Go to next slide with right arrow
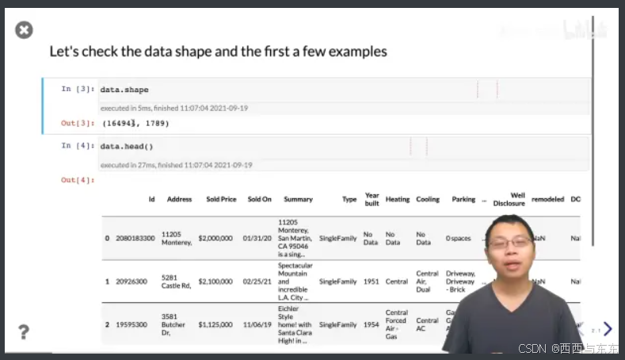The image size is (625, 360). coord(608,329)
